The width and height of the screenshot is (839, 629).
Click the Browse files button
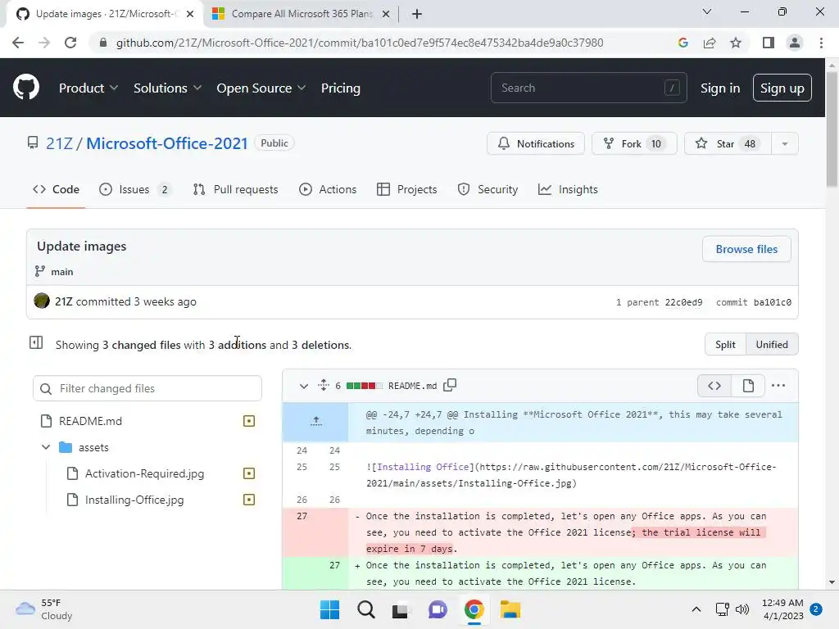coord(746,249)
